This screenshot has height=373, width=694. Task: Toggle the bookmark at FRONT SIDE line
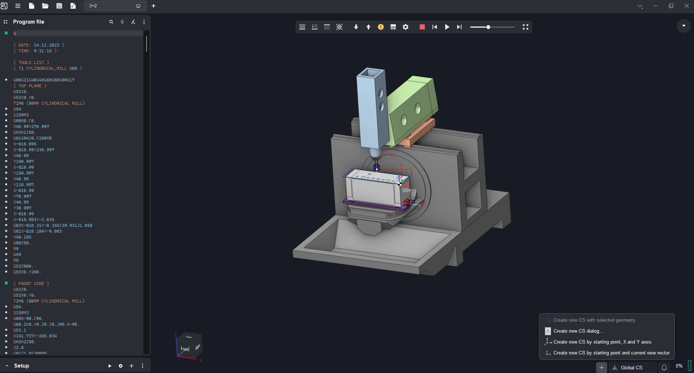point(6,284)
